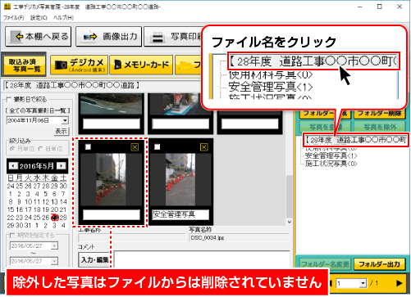Click フォルダー削除 button
The height and width of the screenshot is (297, 411).
tap(380, 114)
